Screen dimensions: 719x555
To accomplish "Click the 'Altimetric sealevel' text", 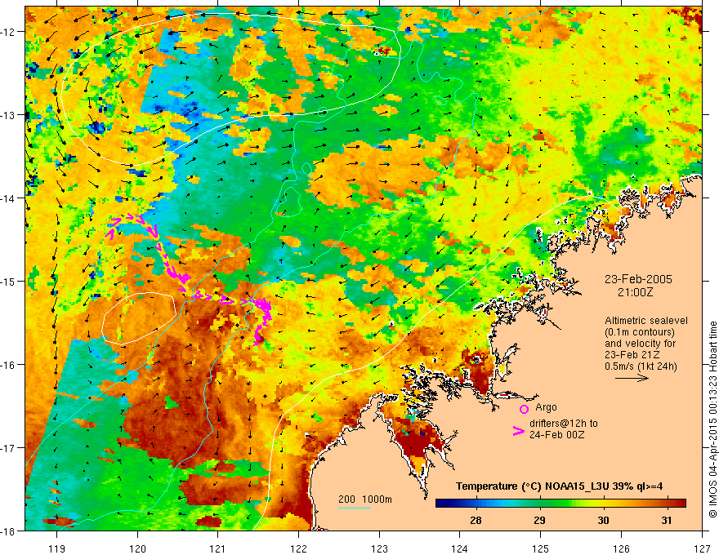I will (x=646, y=321).
